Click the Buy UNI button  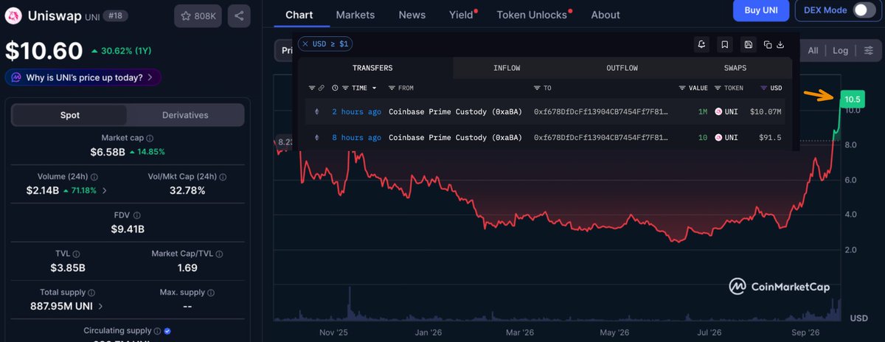[760, 10]
